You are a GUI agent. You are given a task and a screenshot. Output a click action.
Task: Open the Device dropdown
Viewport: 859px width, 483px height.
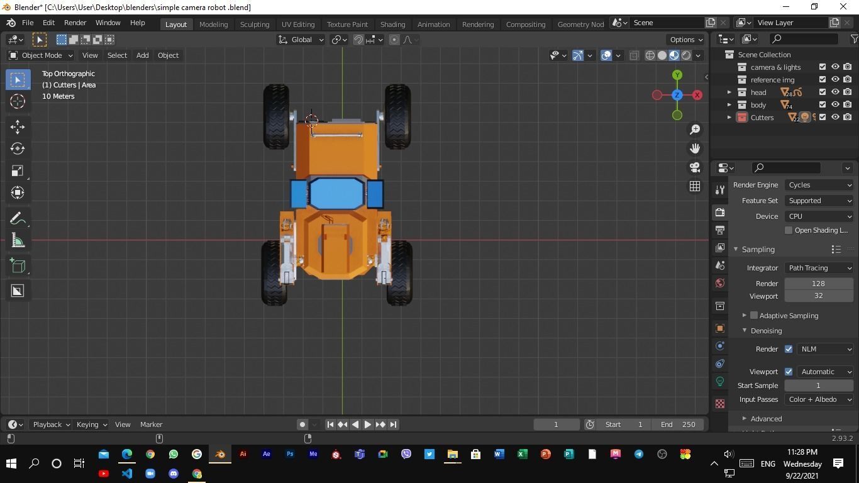click(x=819, y=216)
